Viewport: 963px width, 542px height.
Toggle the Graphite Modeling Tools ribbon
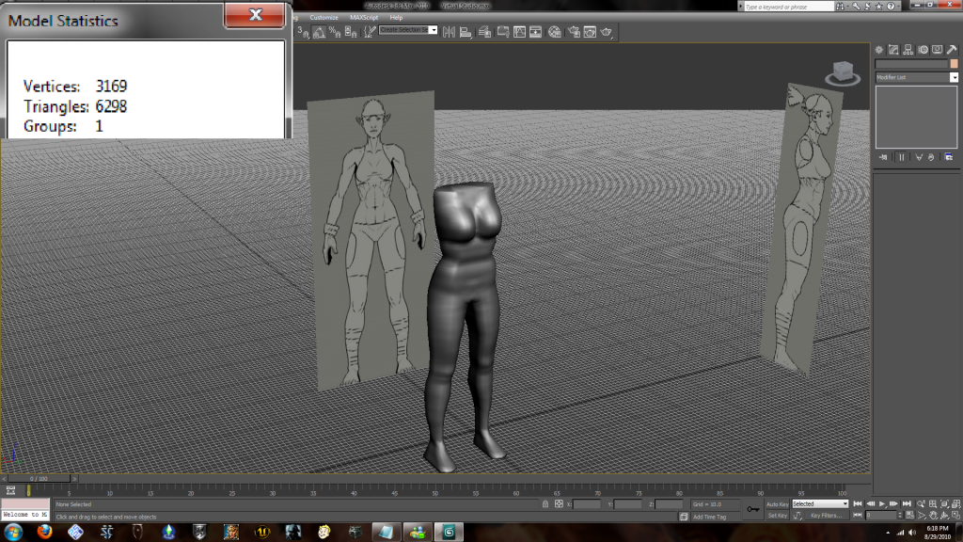tap(502, 32)
